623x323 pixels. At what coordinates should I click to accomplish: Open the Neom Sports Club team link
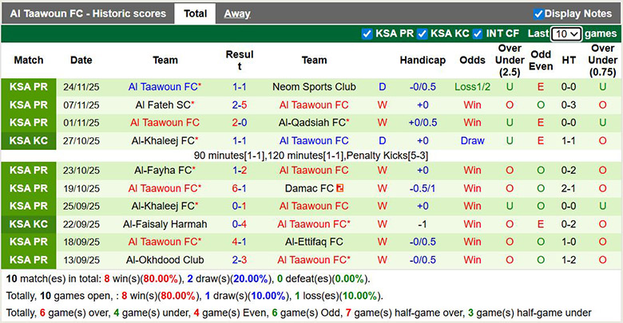314,87
